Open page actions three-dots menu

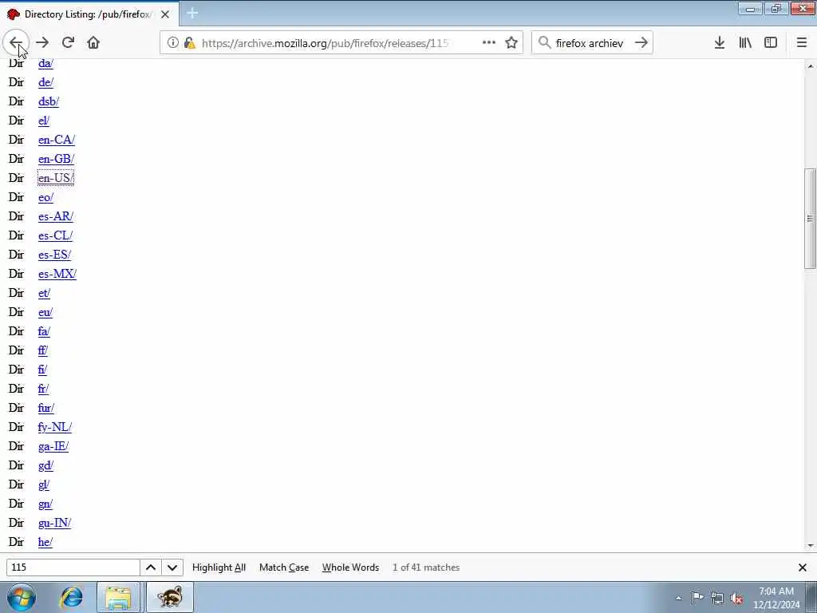coord(489,43)
